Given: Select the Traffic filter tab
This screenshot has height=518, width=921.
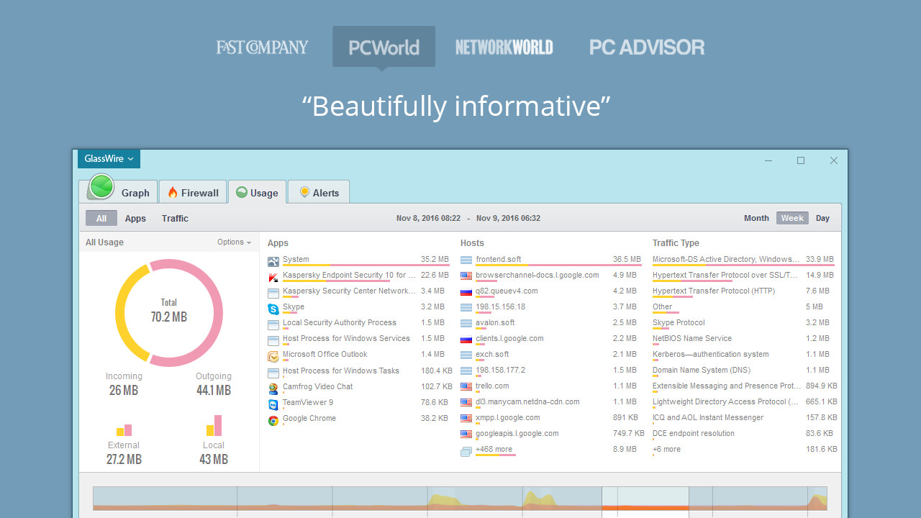Looking at the screenshot, I should [x=175, y=218].
